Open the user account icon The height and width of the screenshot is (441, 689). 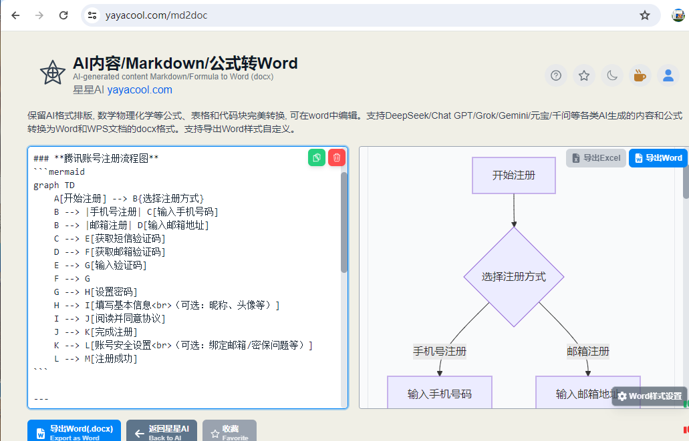click(668, 76)
